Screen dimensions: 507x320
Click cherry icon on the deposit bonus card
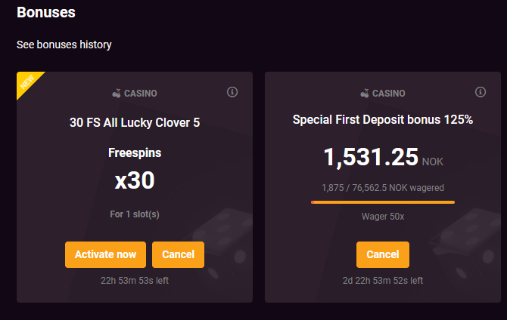(x=365, y=94)
